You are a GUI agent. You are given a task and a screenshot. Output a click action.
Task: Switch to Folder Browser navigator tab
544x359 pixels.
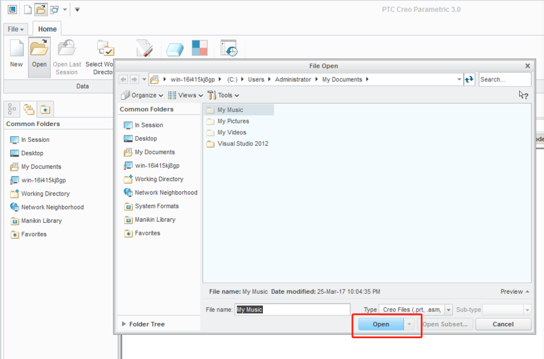click(x=28, y=110)
